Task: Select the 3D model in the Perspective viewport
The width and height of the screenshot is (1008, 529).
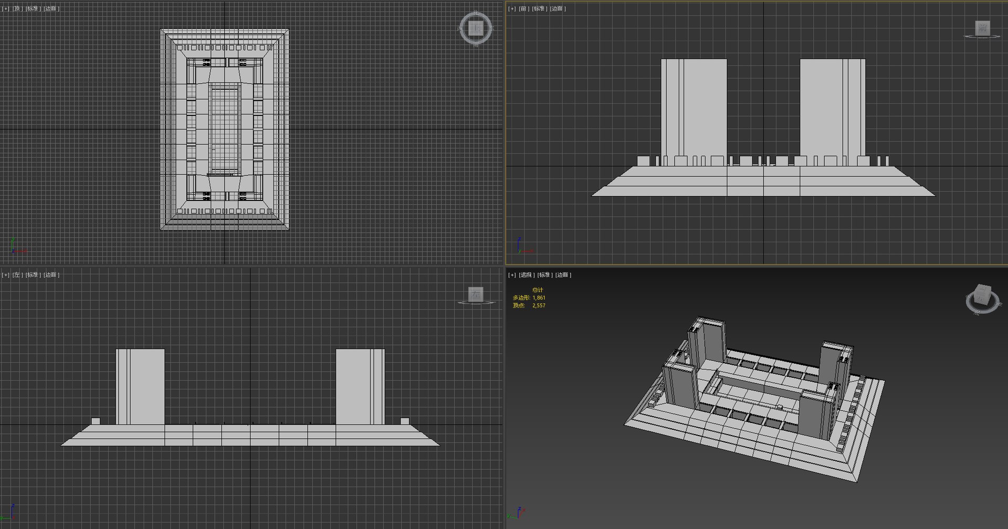Action: 754,399
